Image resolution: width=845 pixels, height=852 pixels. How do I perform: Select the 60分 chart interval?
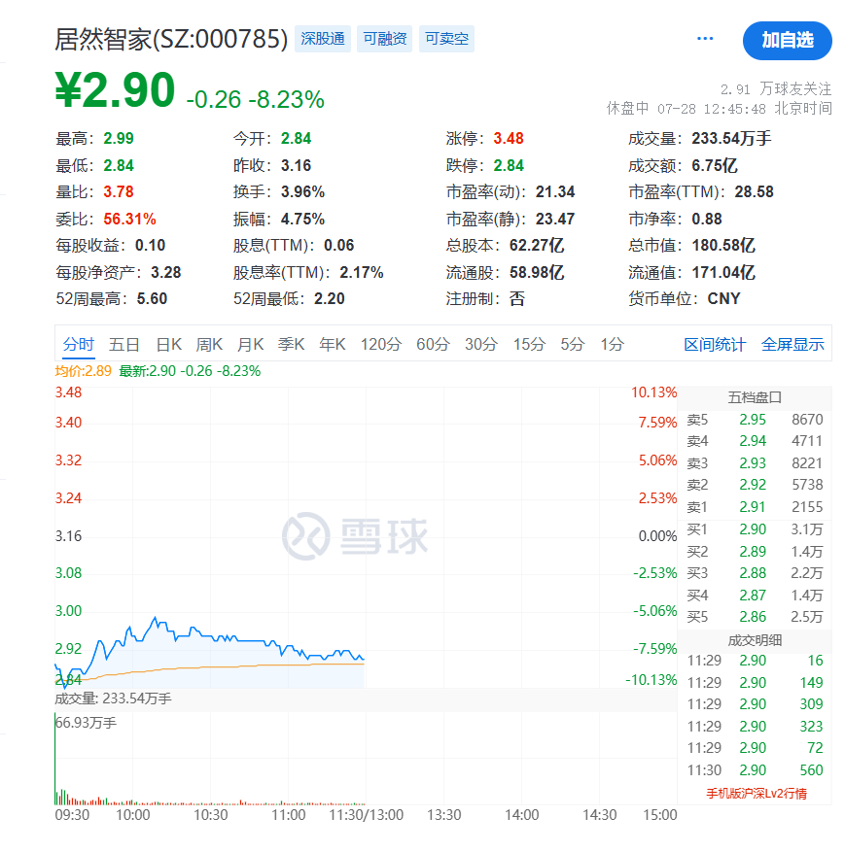(434, 344)
